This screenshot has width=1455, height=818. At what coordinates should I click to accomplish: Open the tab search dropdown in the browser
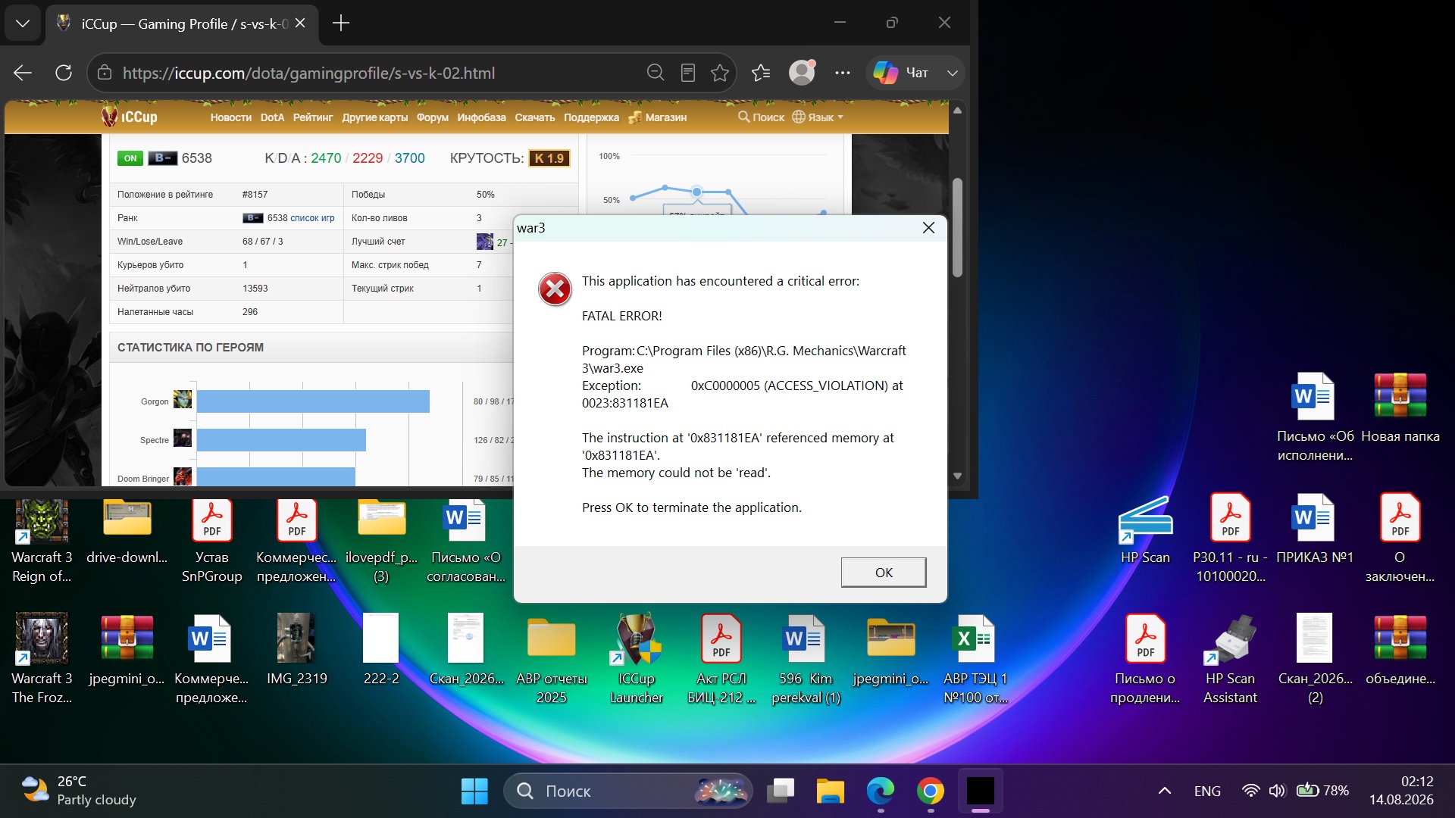click(x=23, y=23)
